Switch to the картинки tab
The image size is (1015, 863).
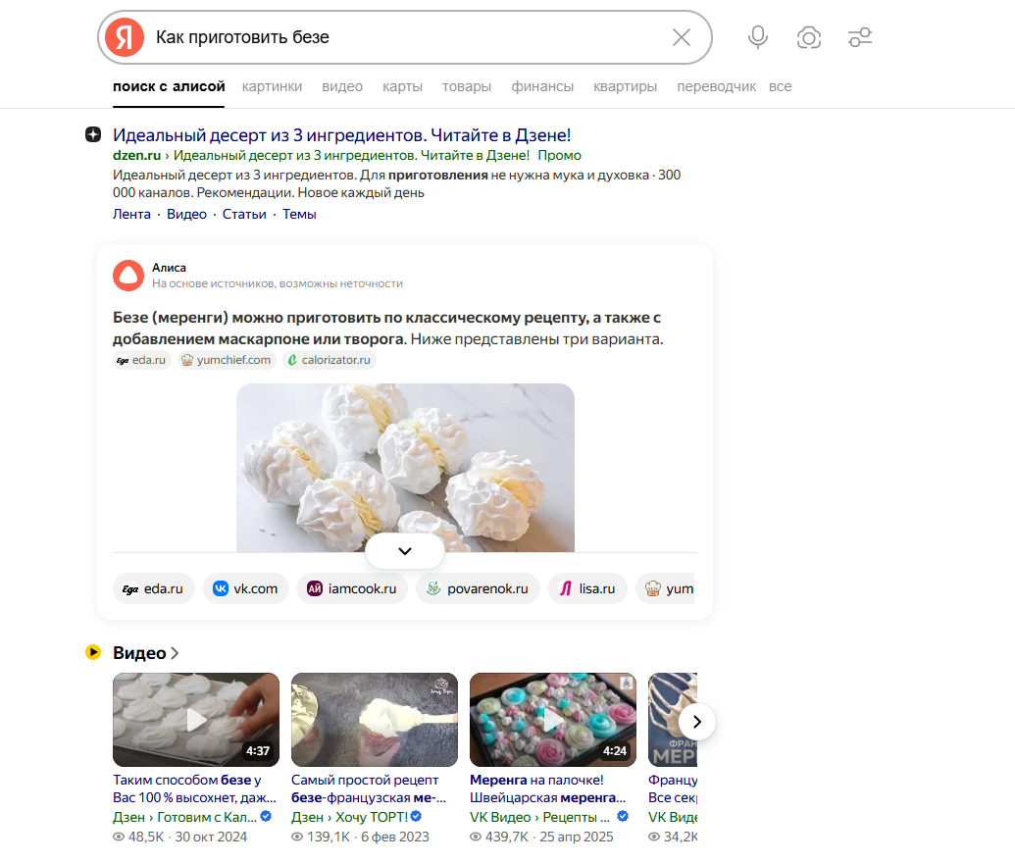click(x=272, y=86)
